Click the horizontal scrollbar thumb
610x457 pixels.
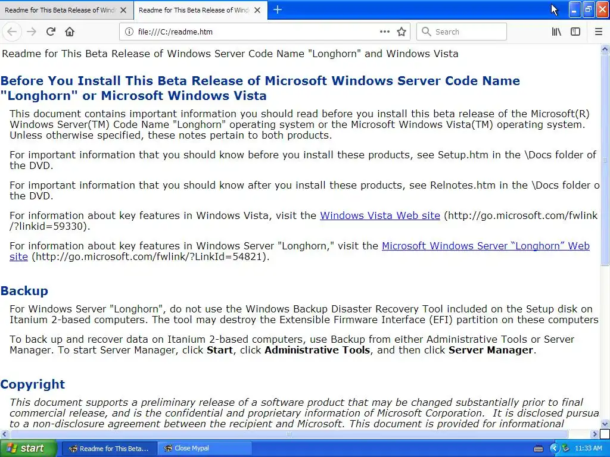coord(288,434)
